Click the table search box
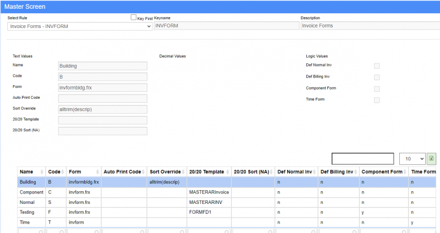The height and width of the screenshot is (233, 440). point(362,158)
